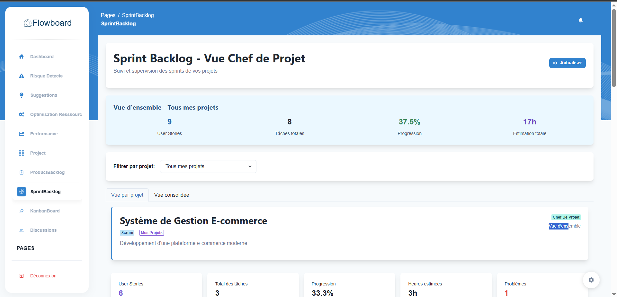Click the Chef De Projet badge
This screenshot has width=617, height=297.
tap(566, 217)
